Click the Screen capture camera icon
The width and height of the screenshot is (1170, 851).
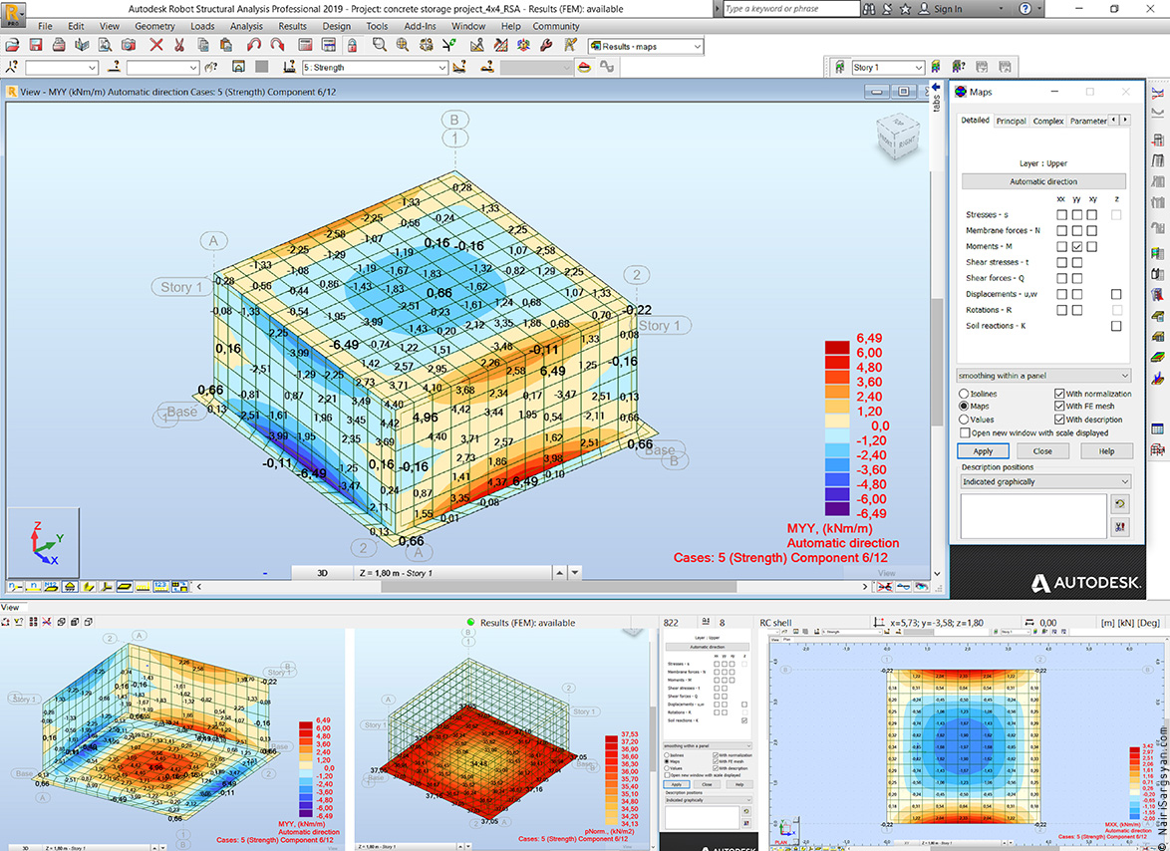[130, 45]
